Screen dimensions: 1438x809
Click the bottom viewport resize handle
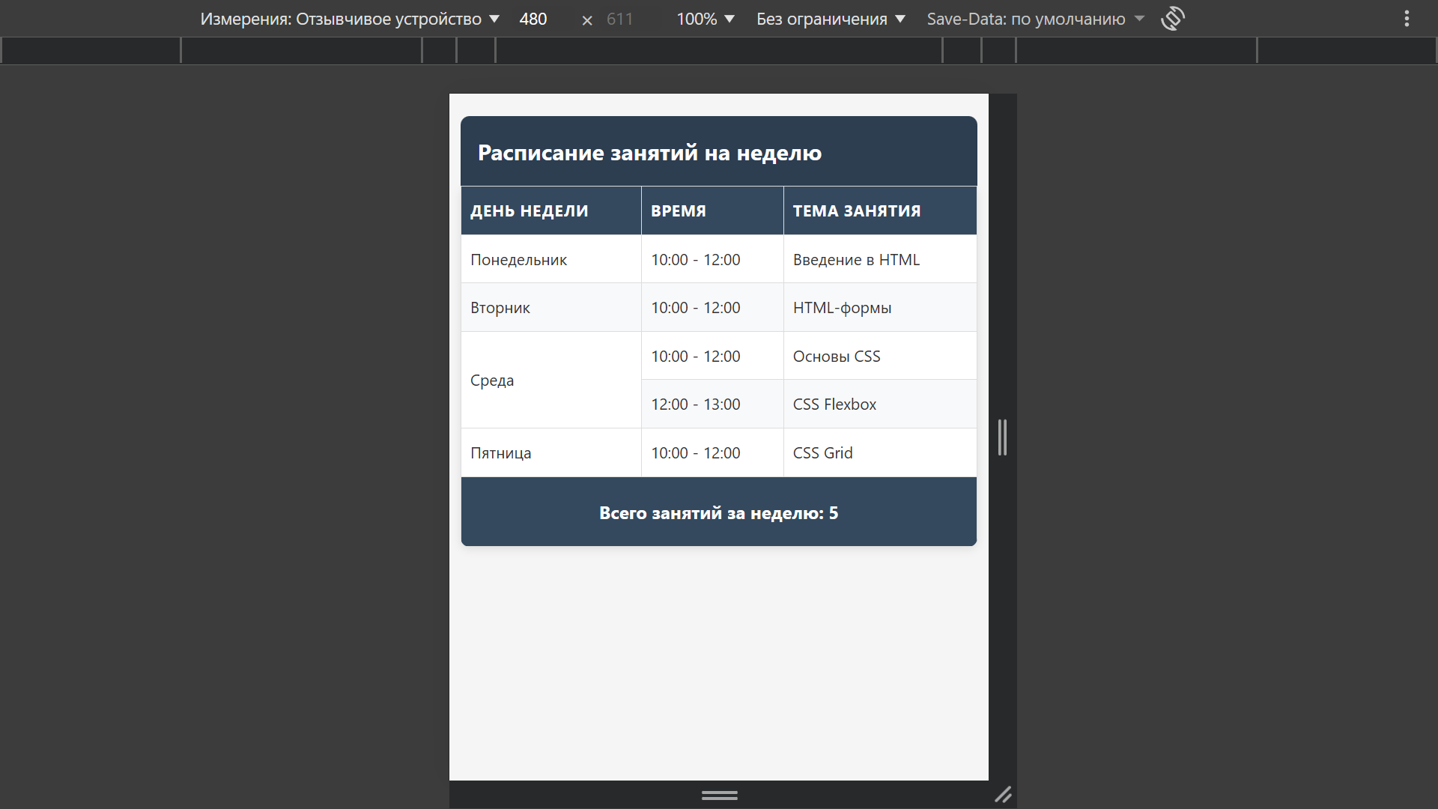719,795
